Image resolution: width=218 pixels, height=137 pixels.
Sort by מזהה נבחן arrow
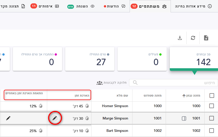184,96
